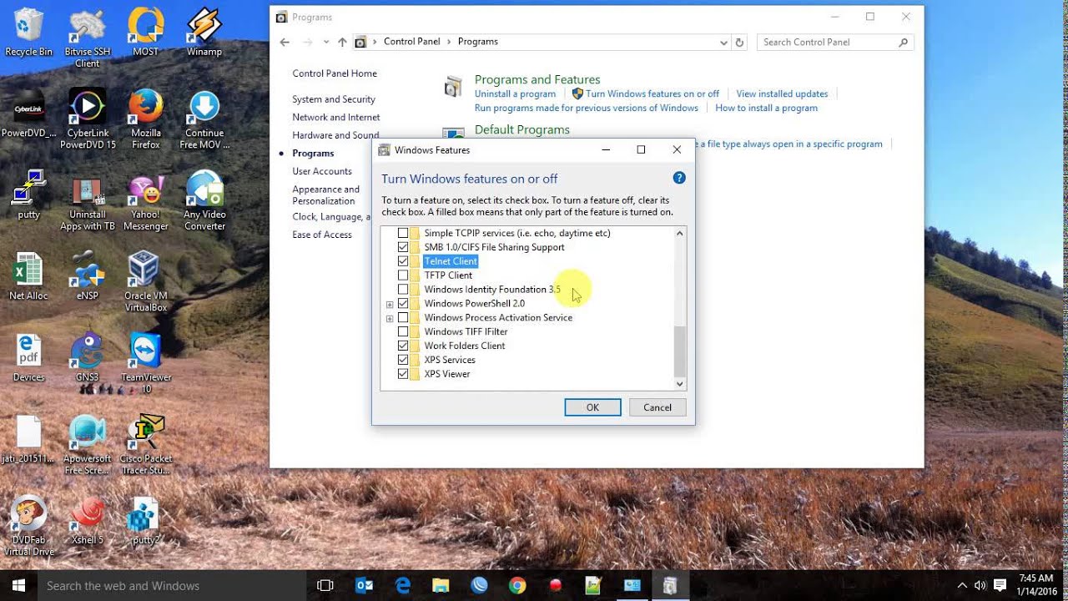Open the Recycle Bin desktop icon

pyautogui.click(x=28, y=33)
